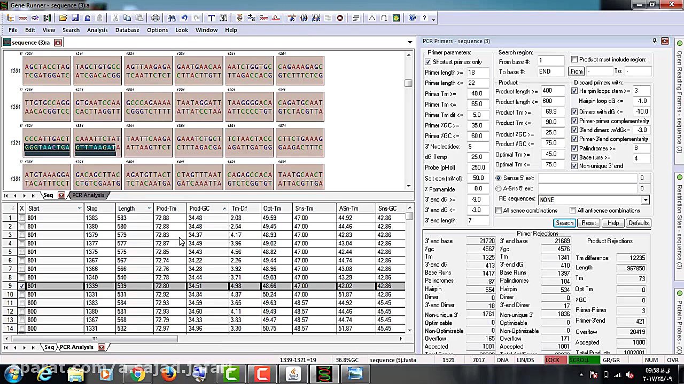The image size is (684, 384).
Task: Switch to the upper Seq tab
Action: pyautogui.click(x=48, y=195)
